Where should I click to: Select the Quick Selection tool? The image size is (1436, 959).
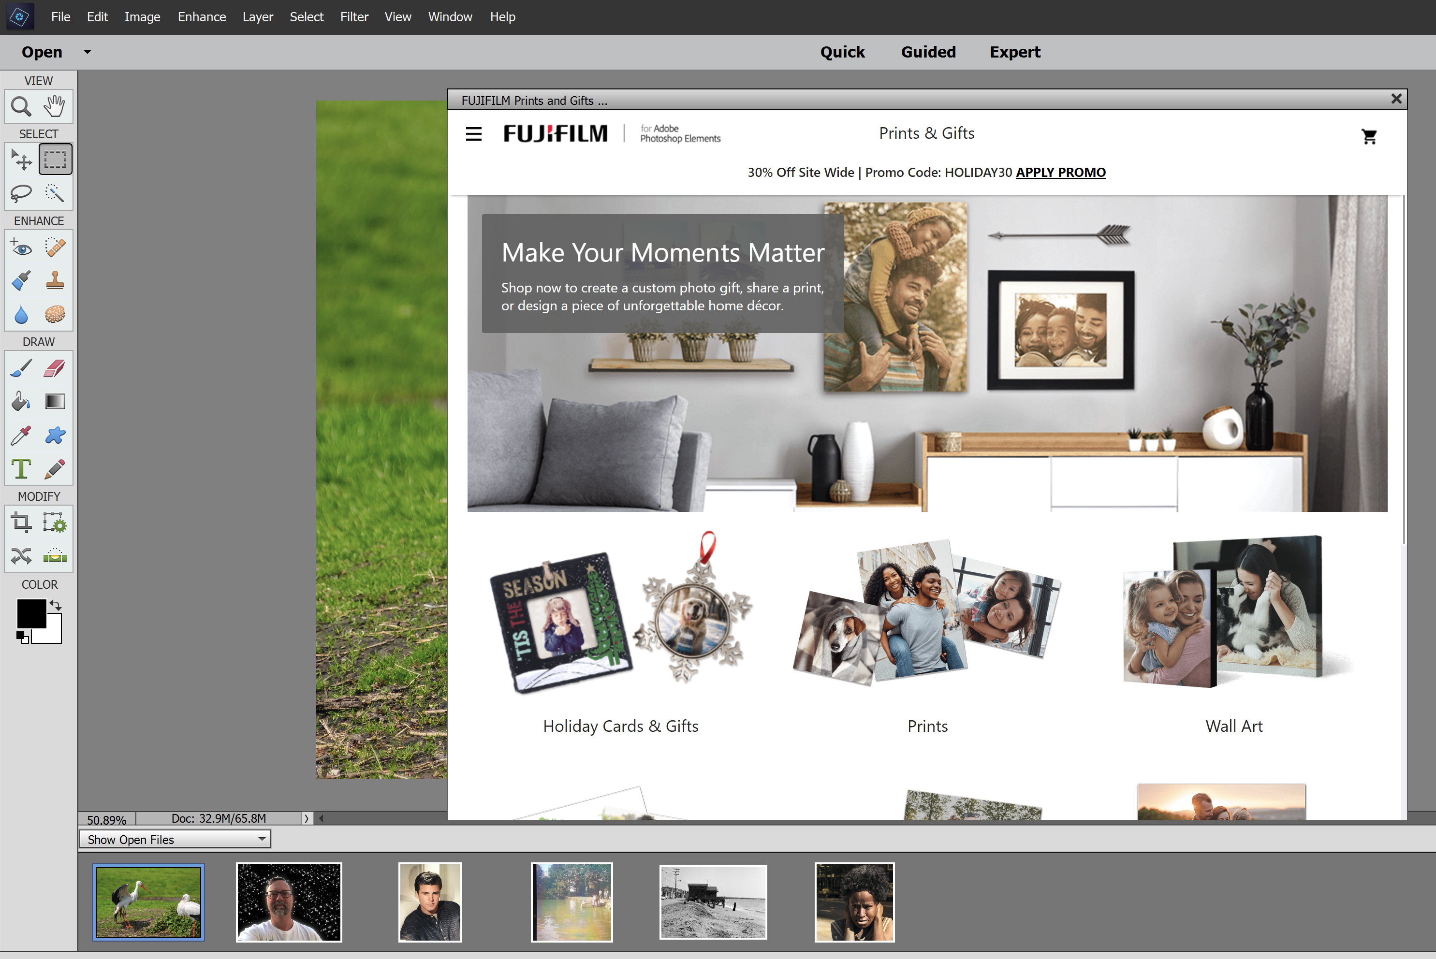[55, 193]
